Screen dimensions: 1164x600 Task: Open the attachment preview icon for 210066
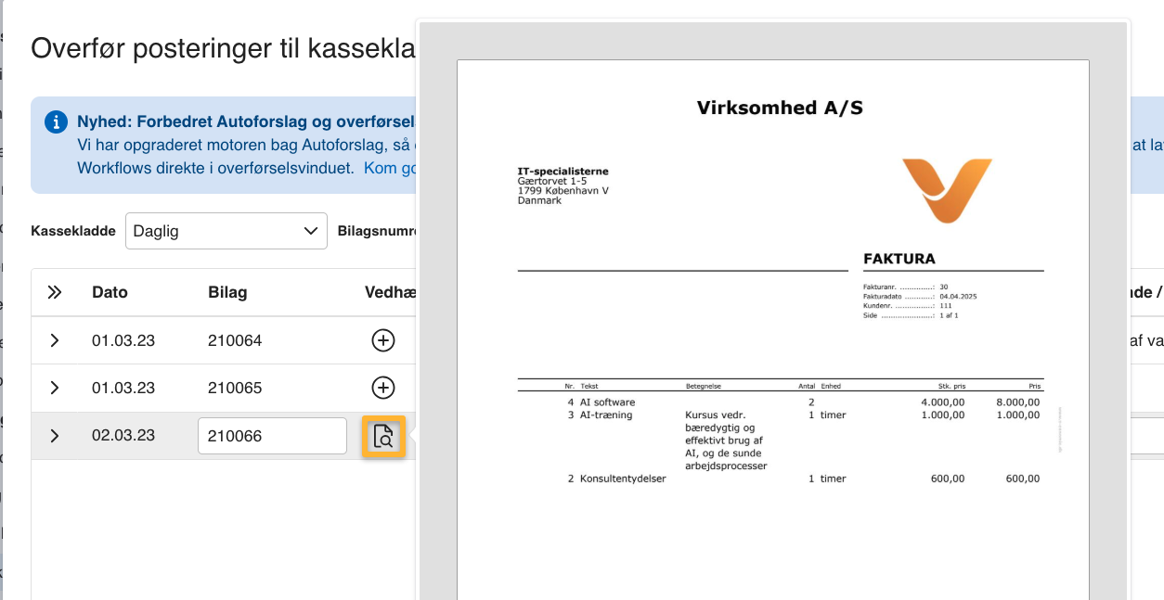point(383,436)
